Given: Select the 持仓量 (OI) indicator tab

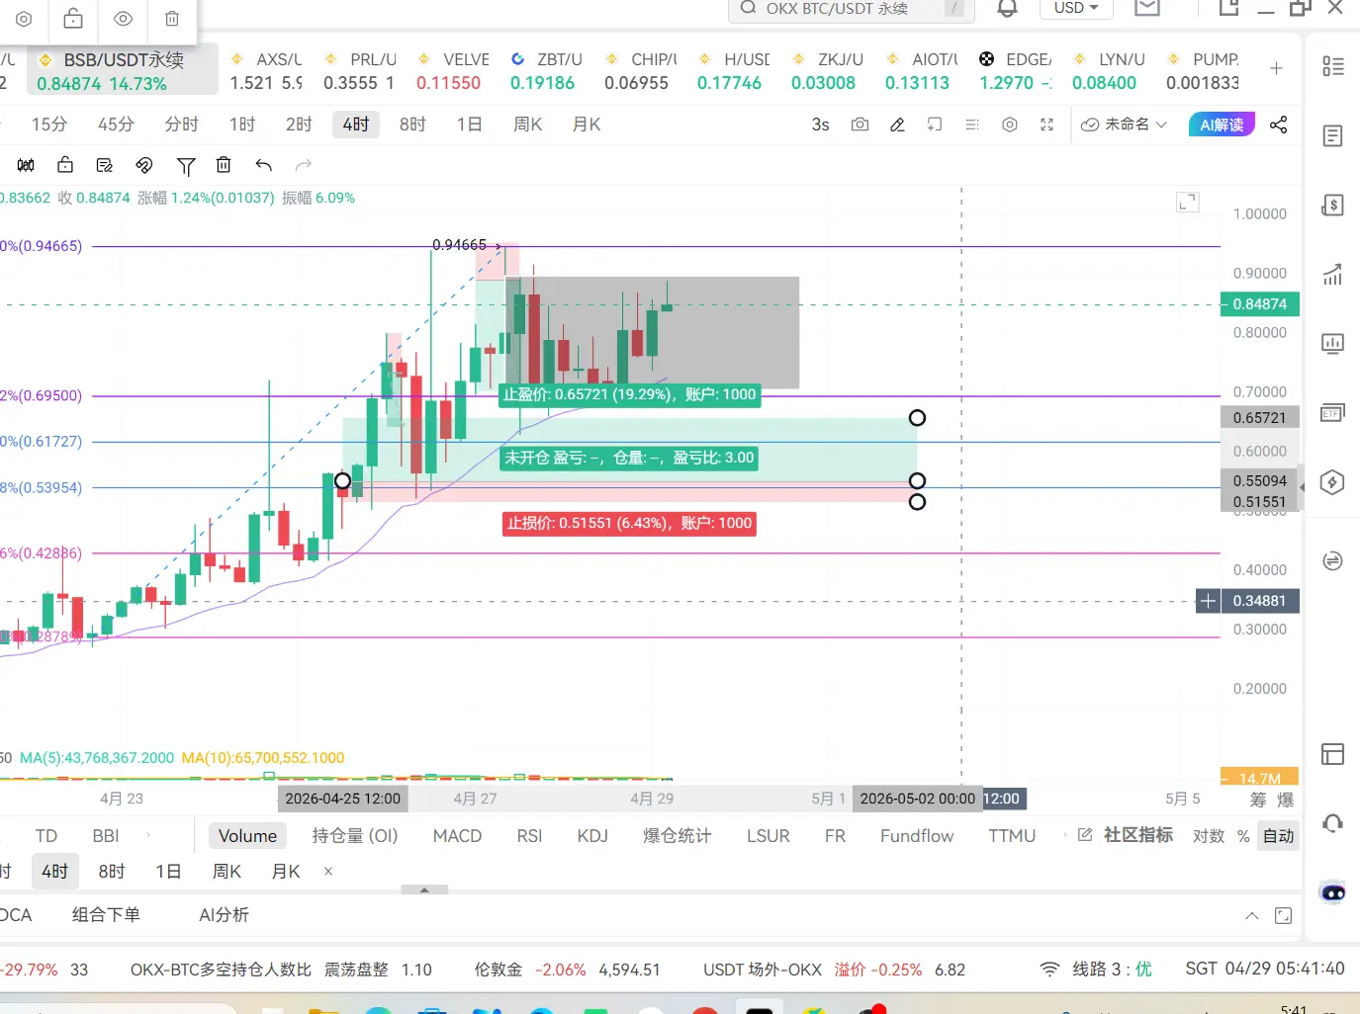Looking at the screenshot, I should click(x=355, y=836).
